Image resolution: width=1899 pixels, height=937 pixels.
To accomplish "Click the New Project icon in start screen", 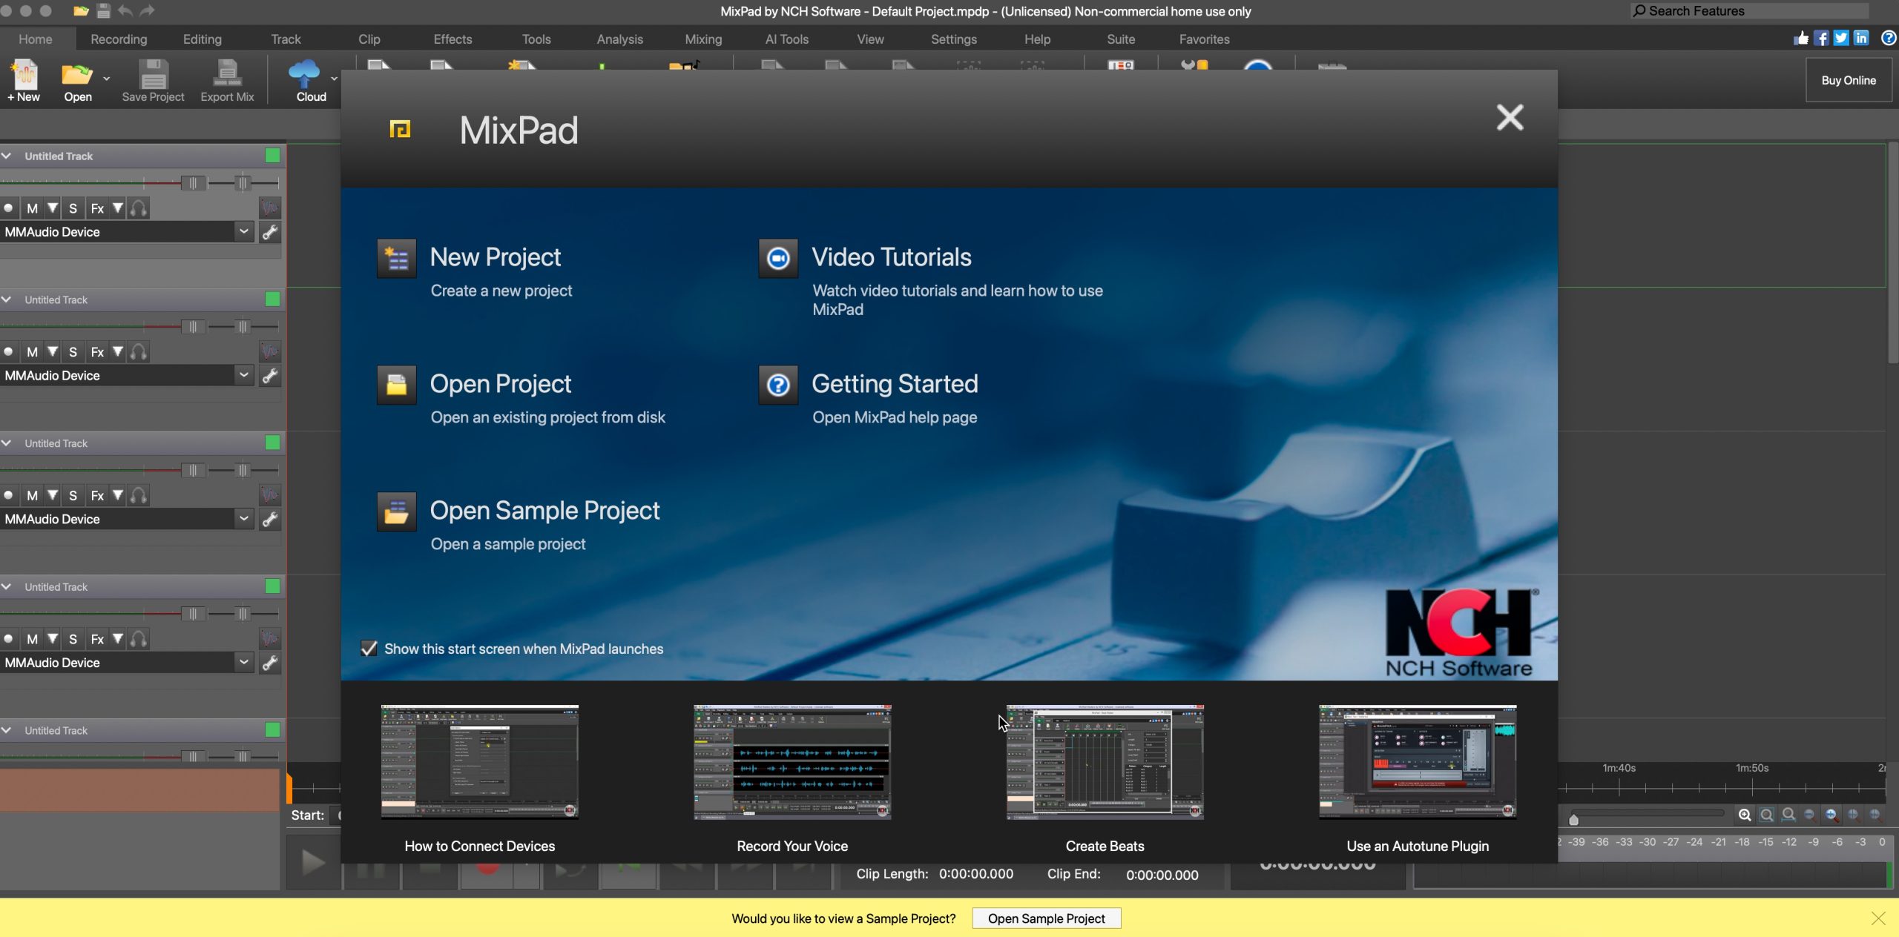I will coord(397,259).
